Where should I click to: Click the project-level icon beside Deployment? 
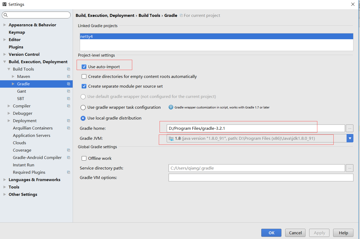click(x=68, y=121)
